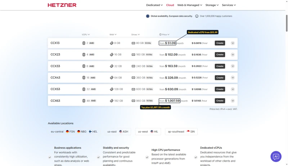Click the RAM icon next to 16 GB
Viewport: 288px width, 166px height.
click(x=112, y=54)
